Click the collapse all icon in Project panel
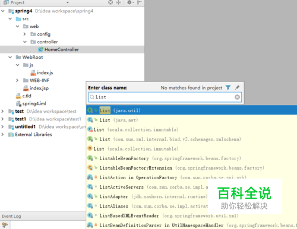Viewport: 297px width, 229px height. click(x=118, y=2)
